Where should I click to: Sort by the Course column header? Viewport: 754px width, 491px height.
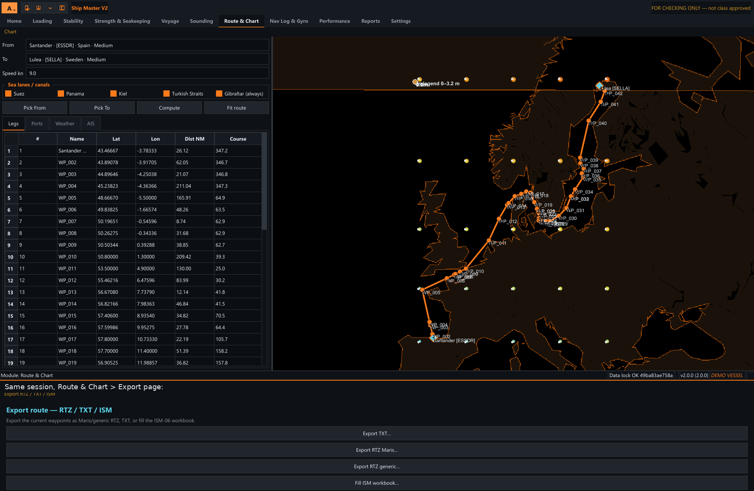pos(238,139)
